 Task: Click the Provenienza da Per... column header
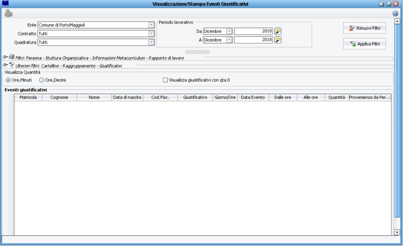[x=370, y=98]
